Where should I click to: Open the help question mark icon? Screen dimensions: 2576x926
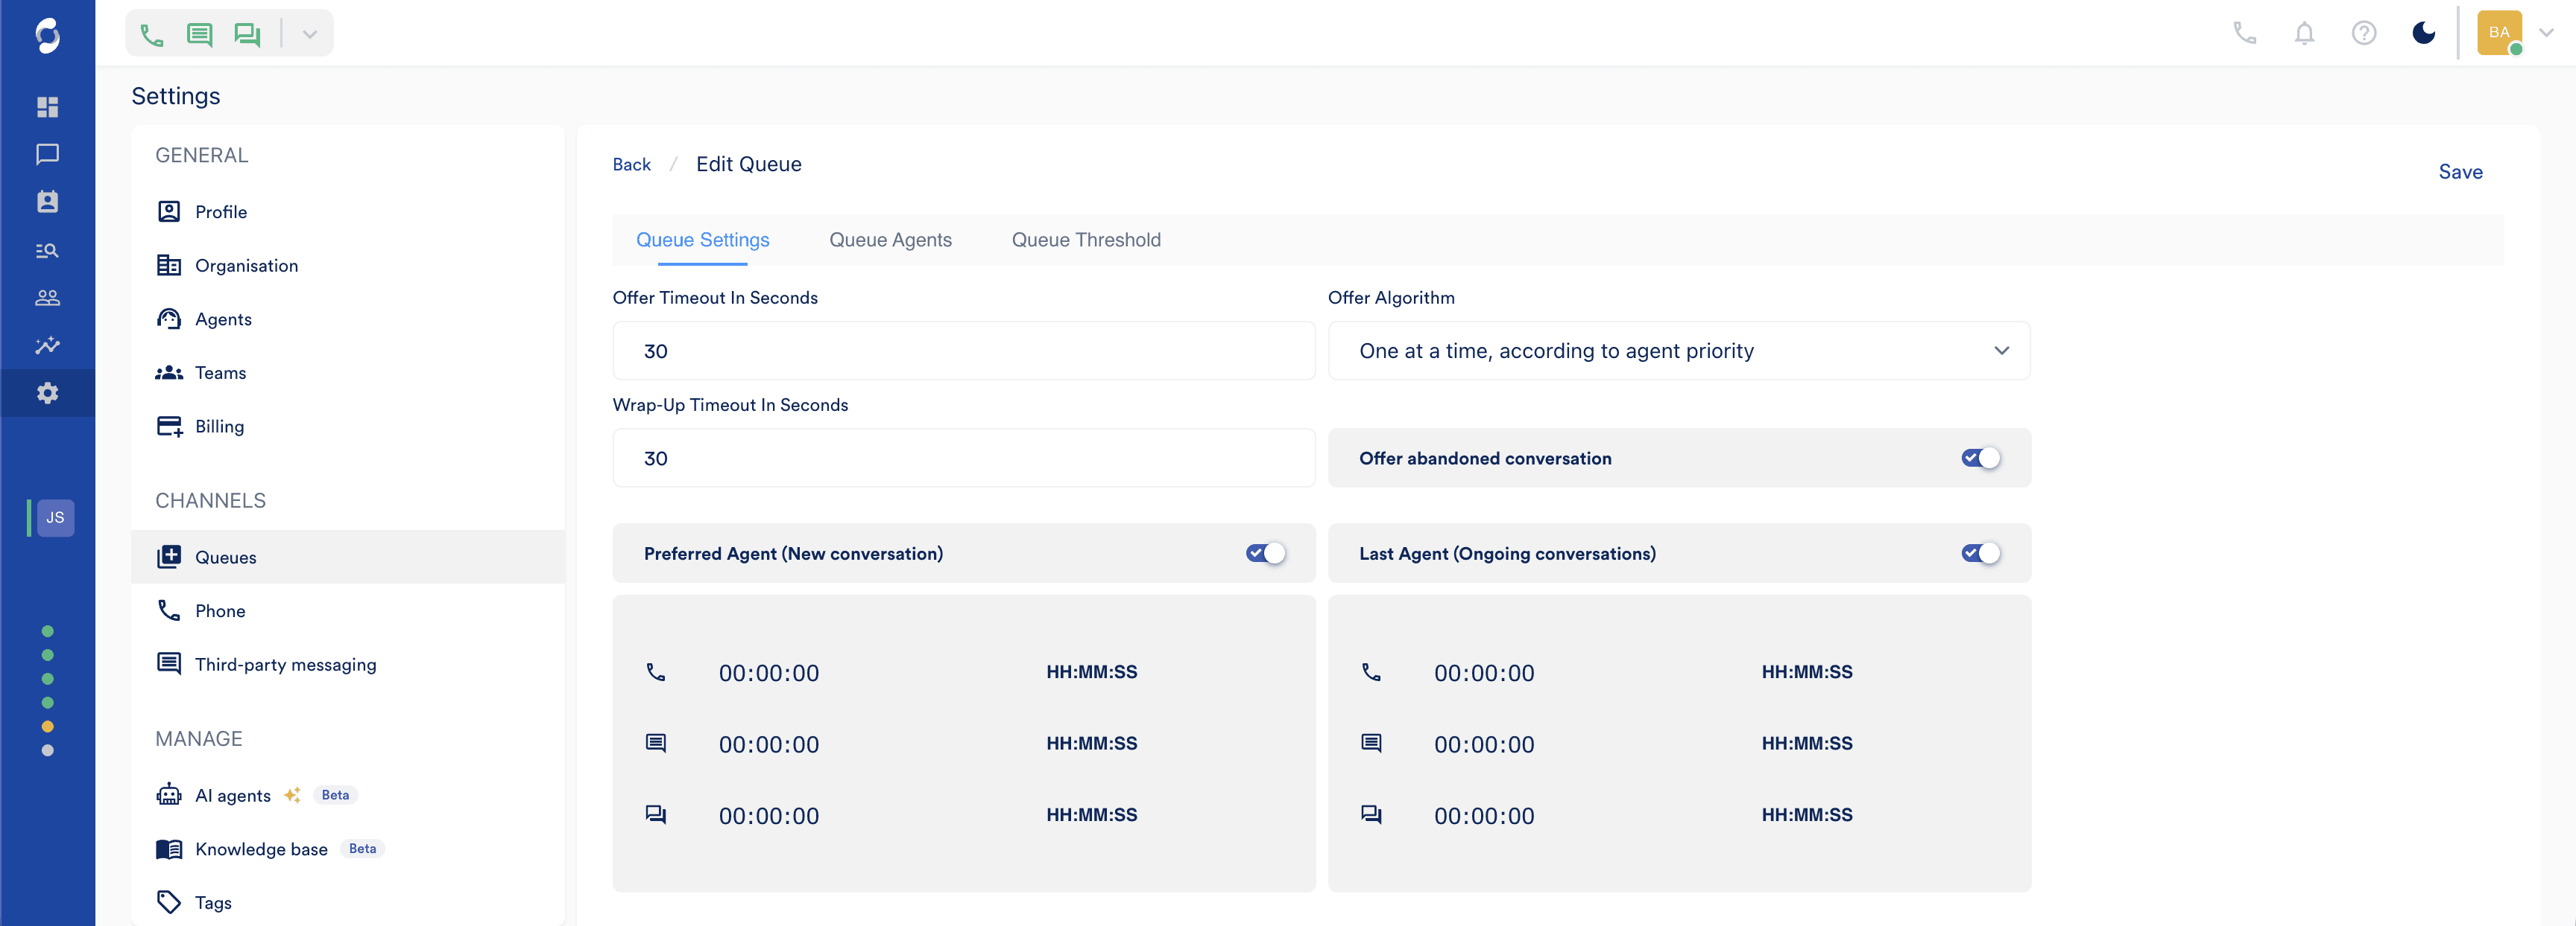click(2364, 33)
